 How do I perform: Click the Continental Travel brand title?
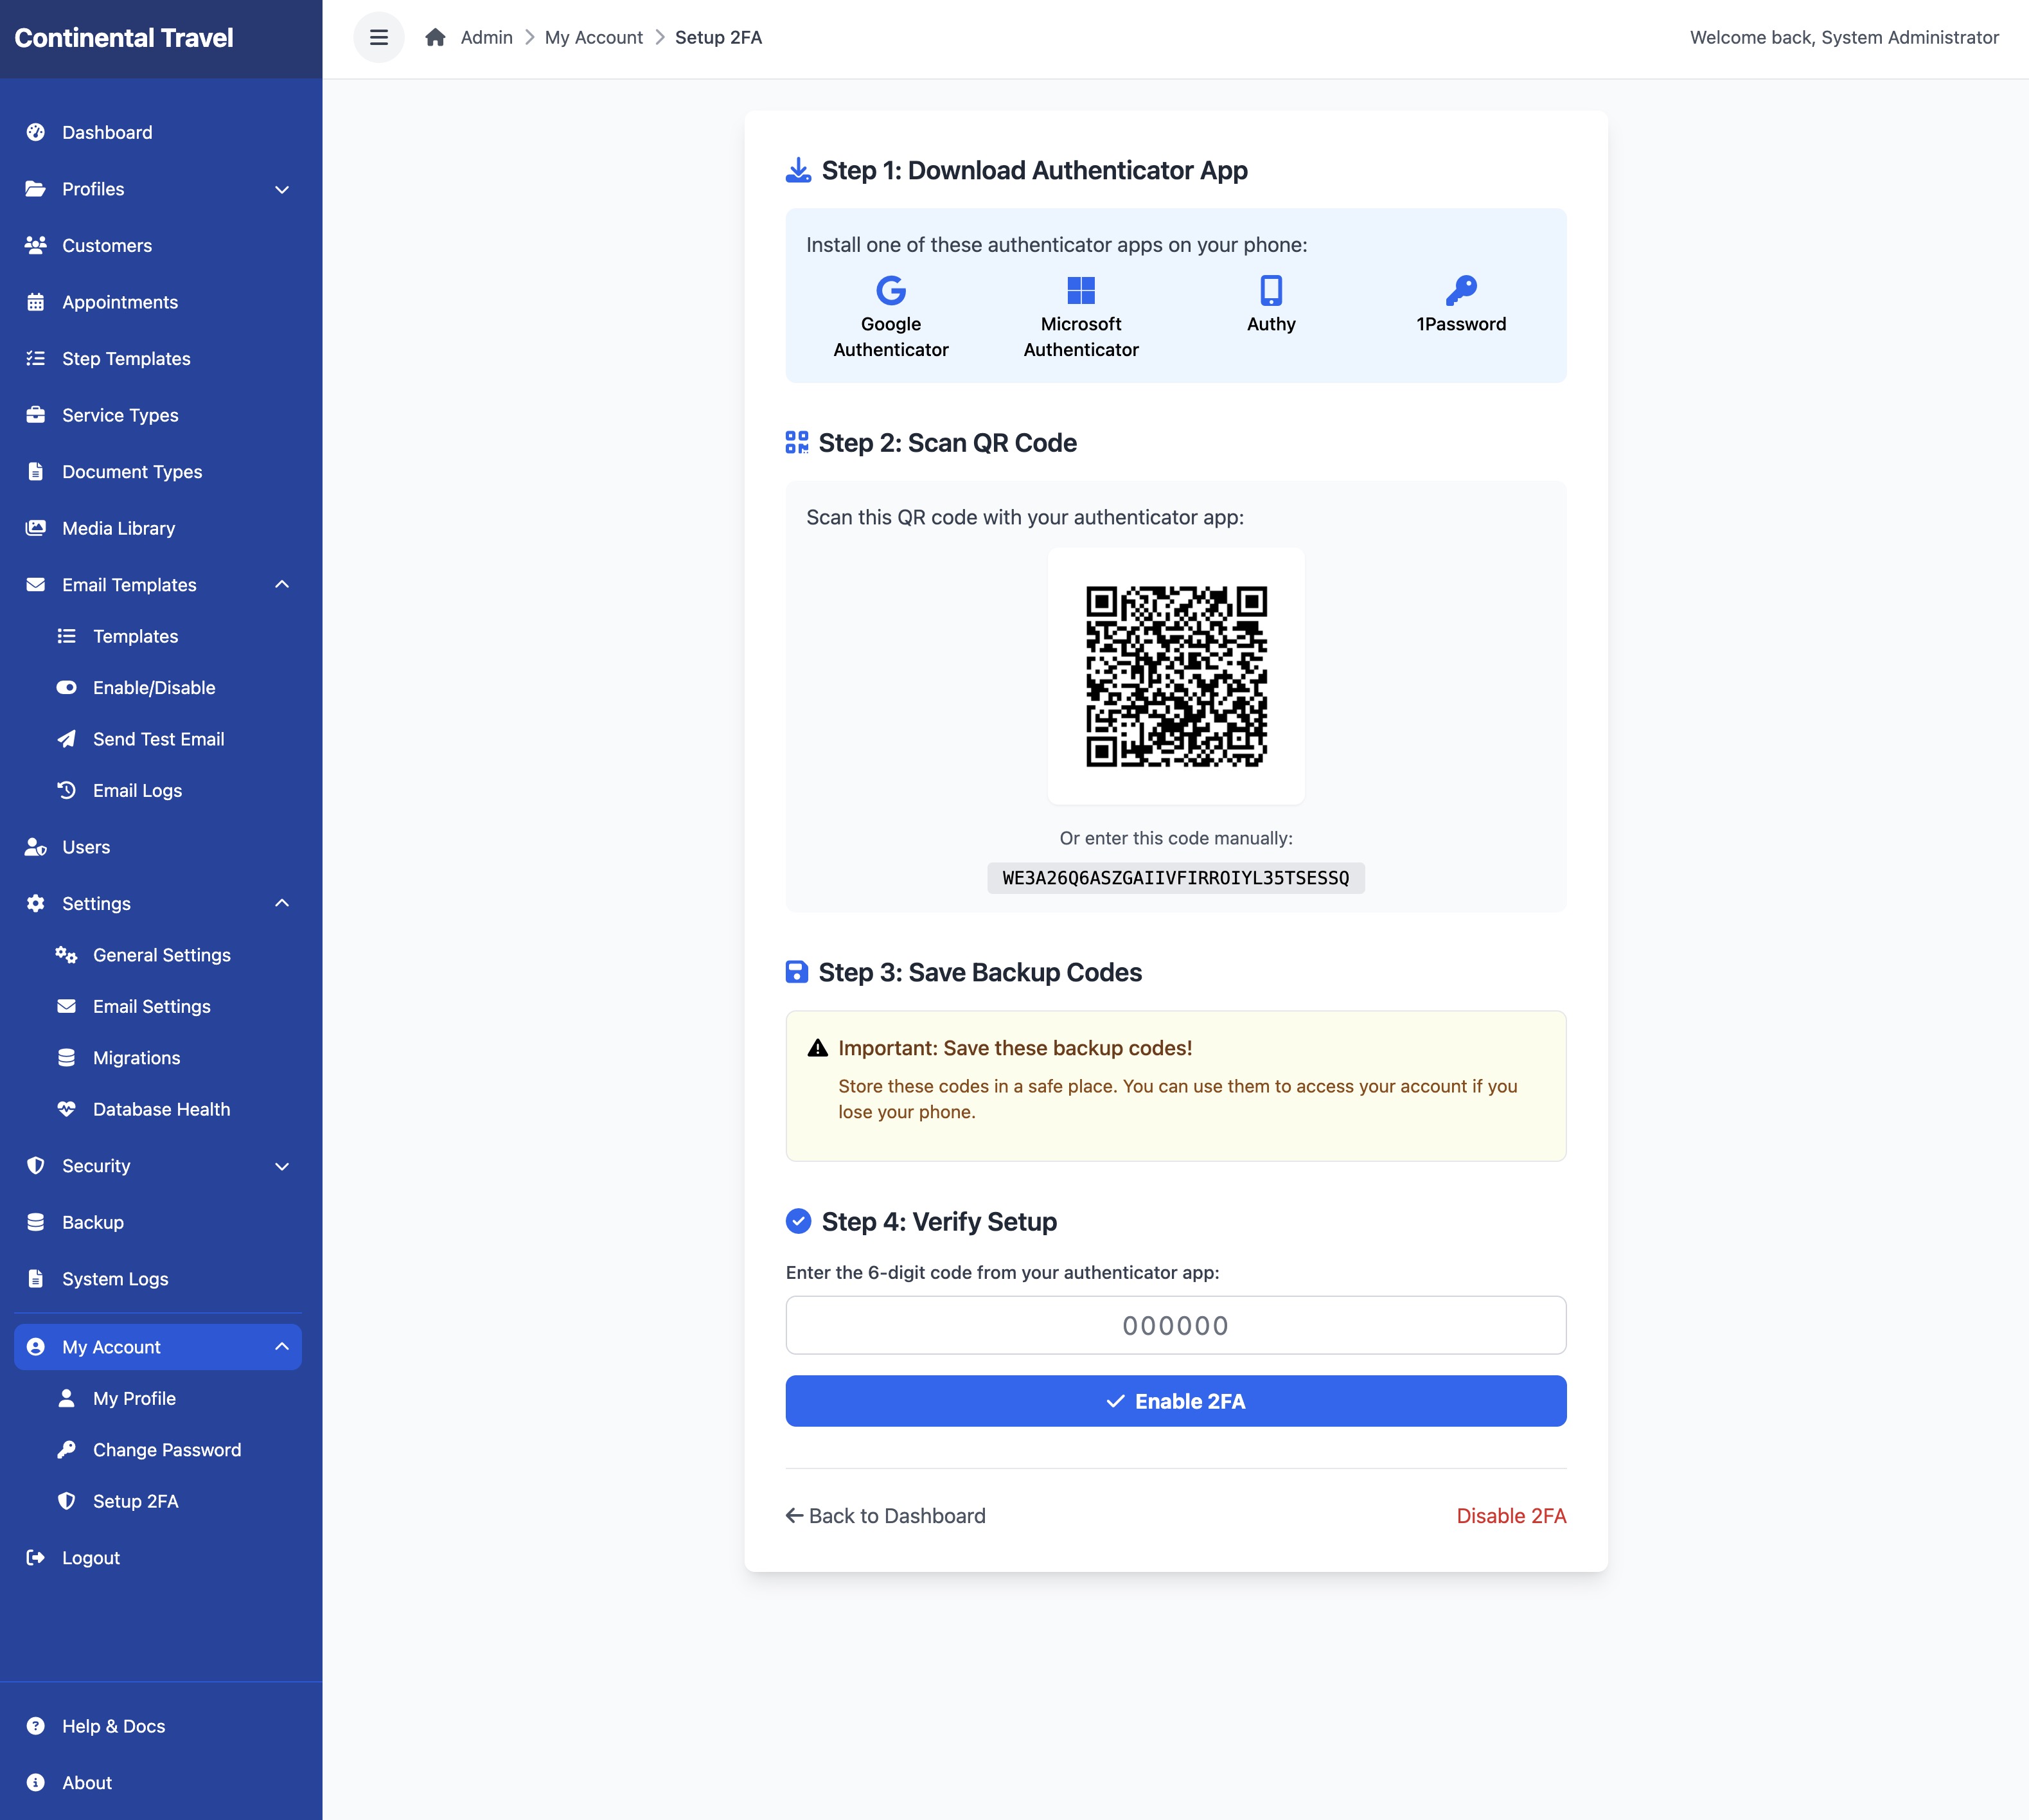click(x=124, y=38)
